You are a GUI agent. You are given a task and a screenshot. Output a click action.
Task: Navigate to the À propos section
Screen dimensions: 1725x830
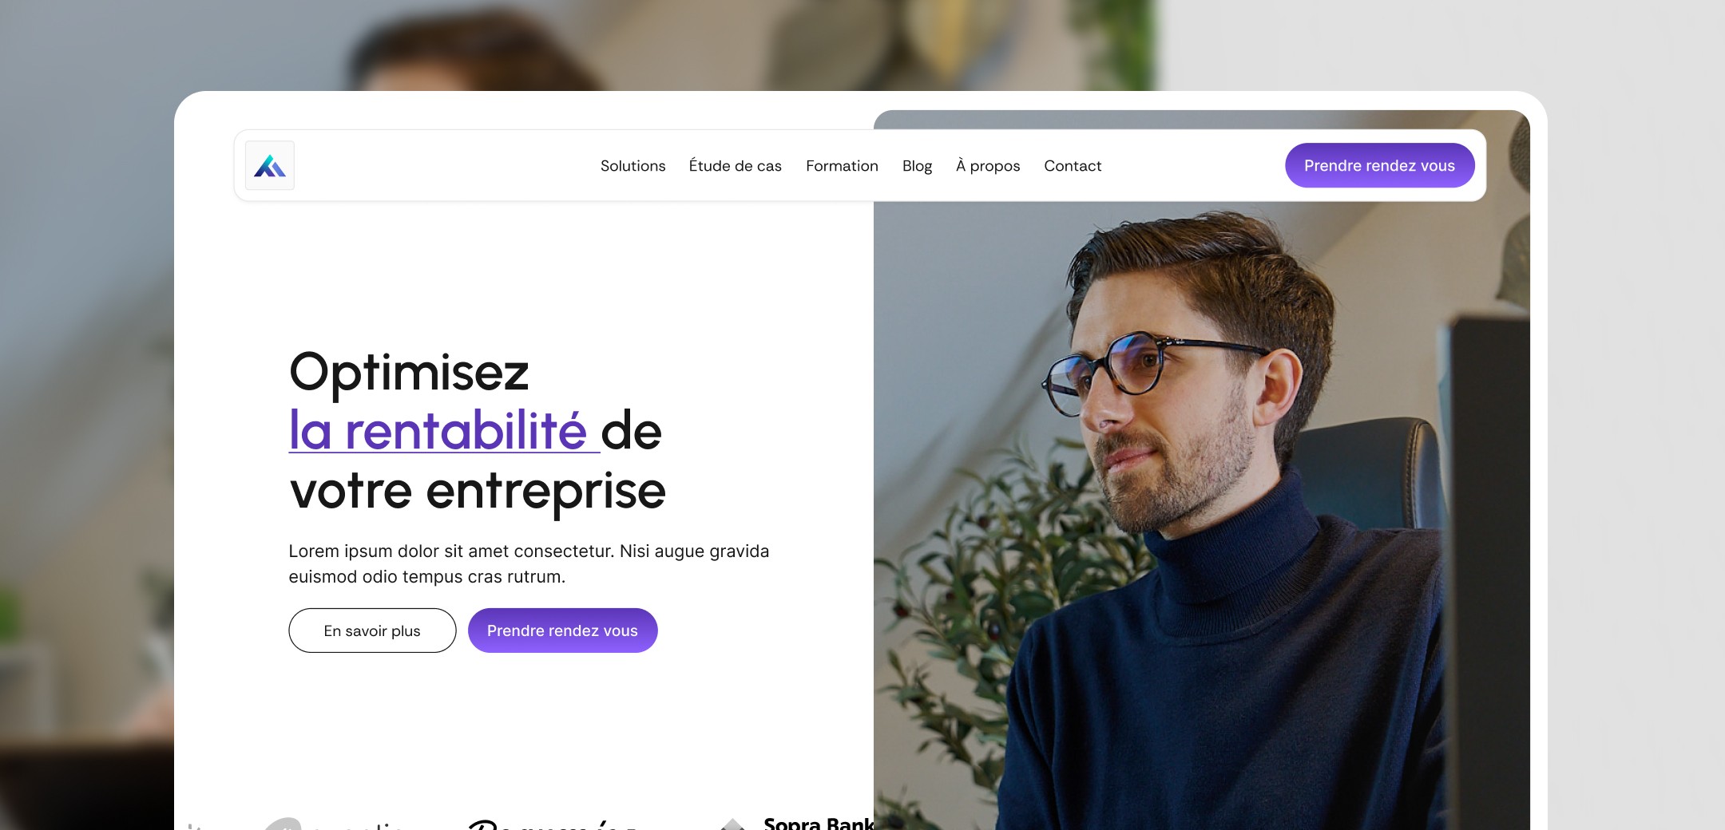[988, 165]
